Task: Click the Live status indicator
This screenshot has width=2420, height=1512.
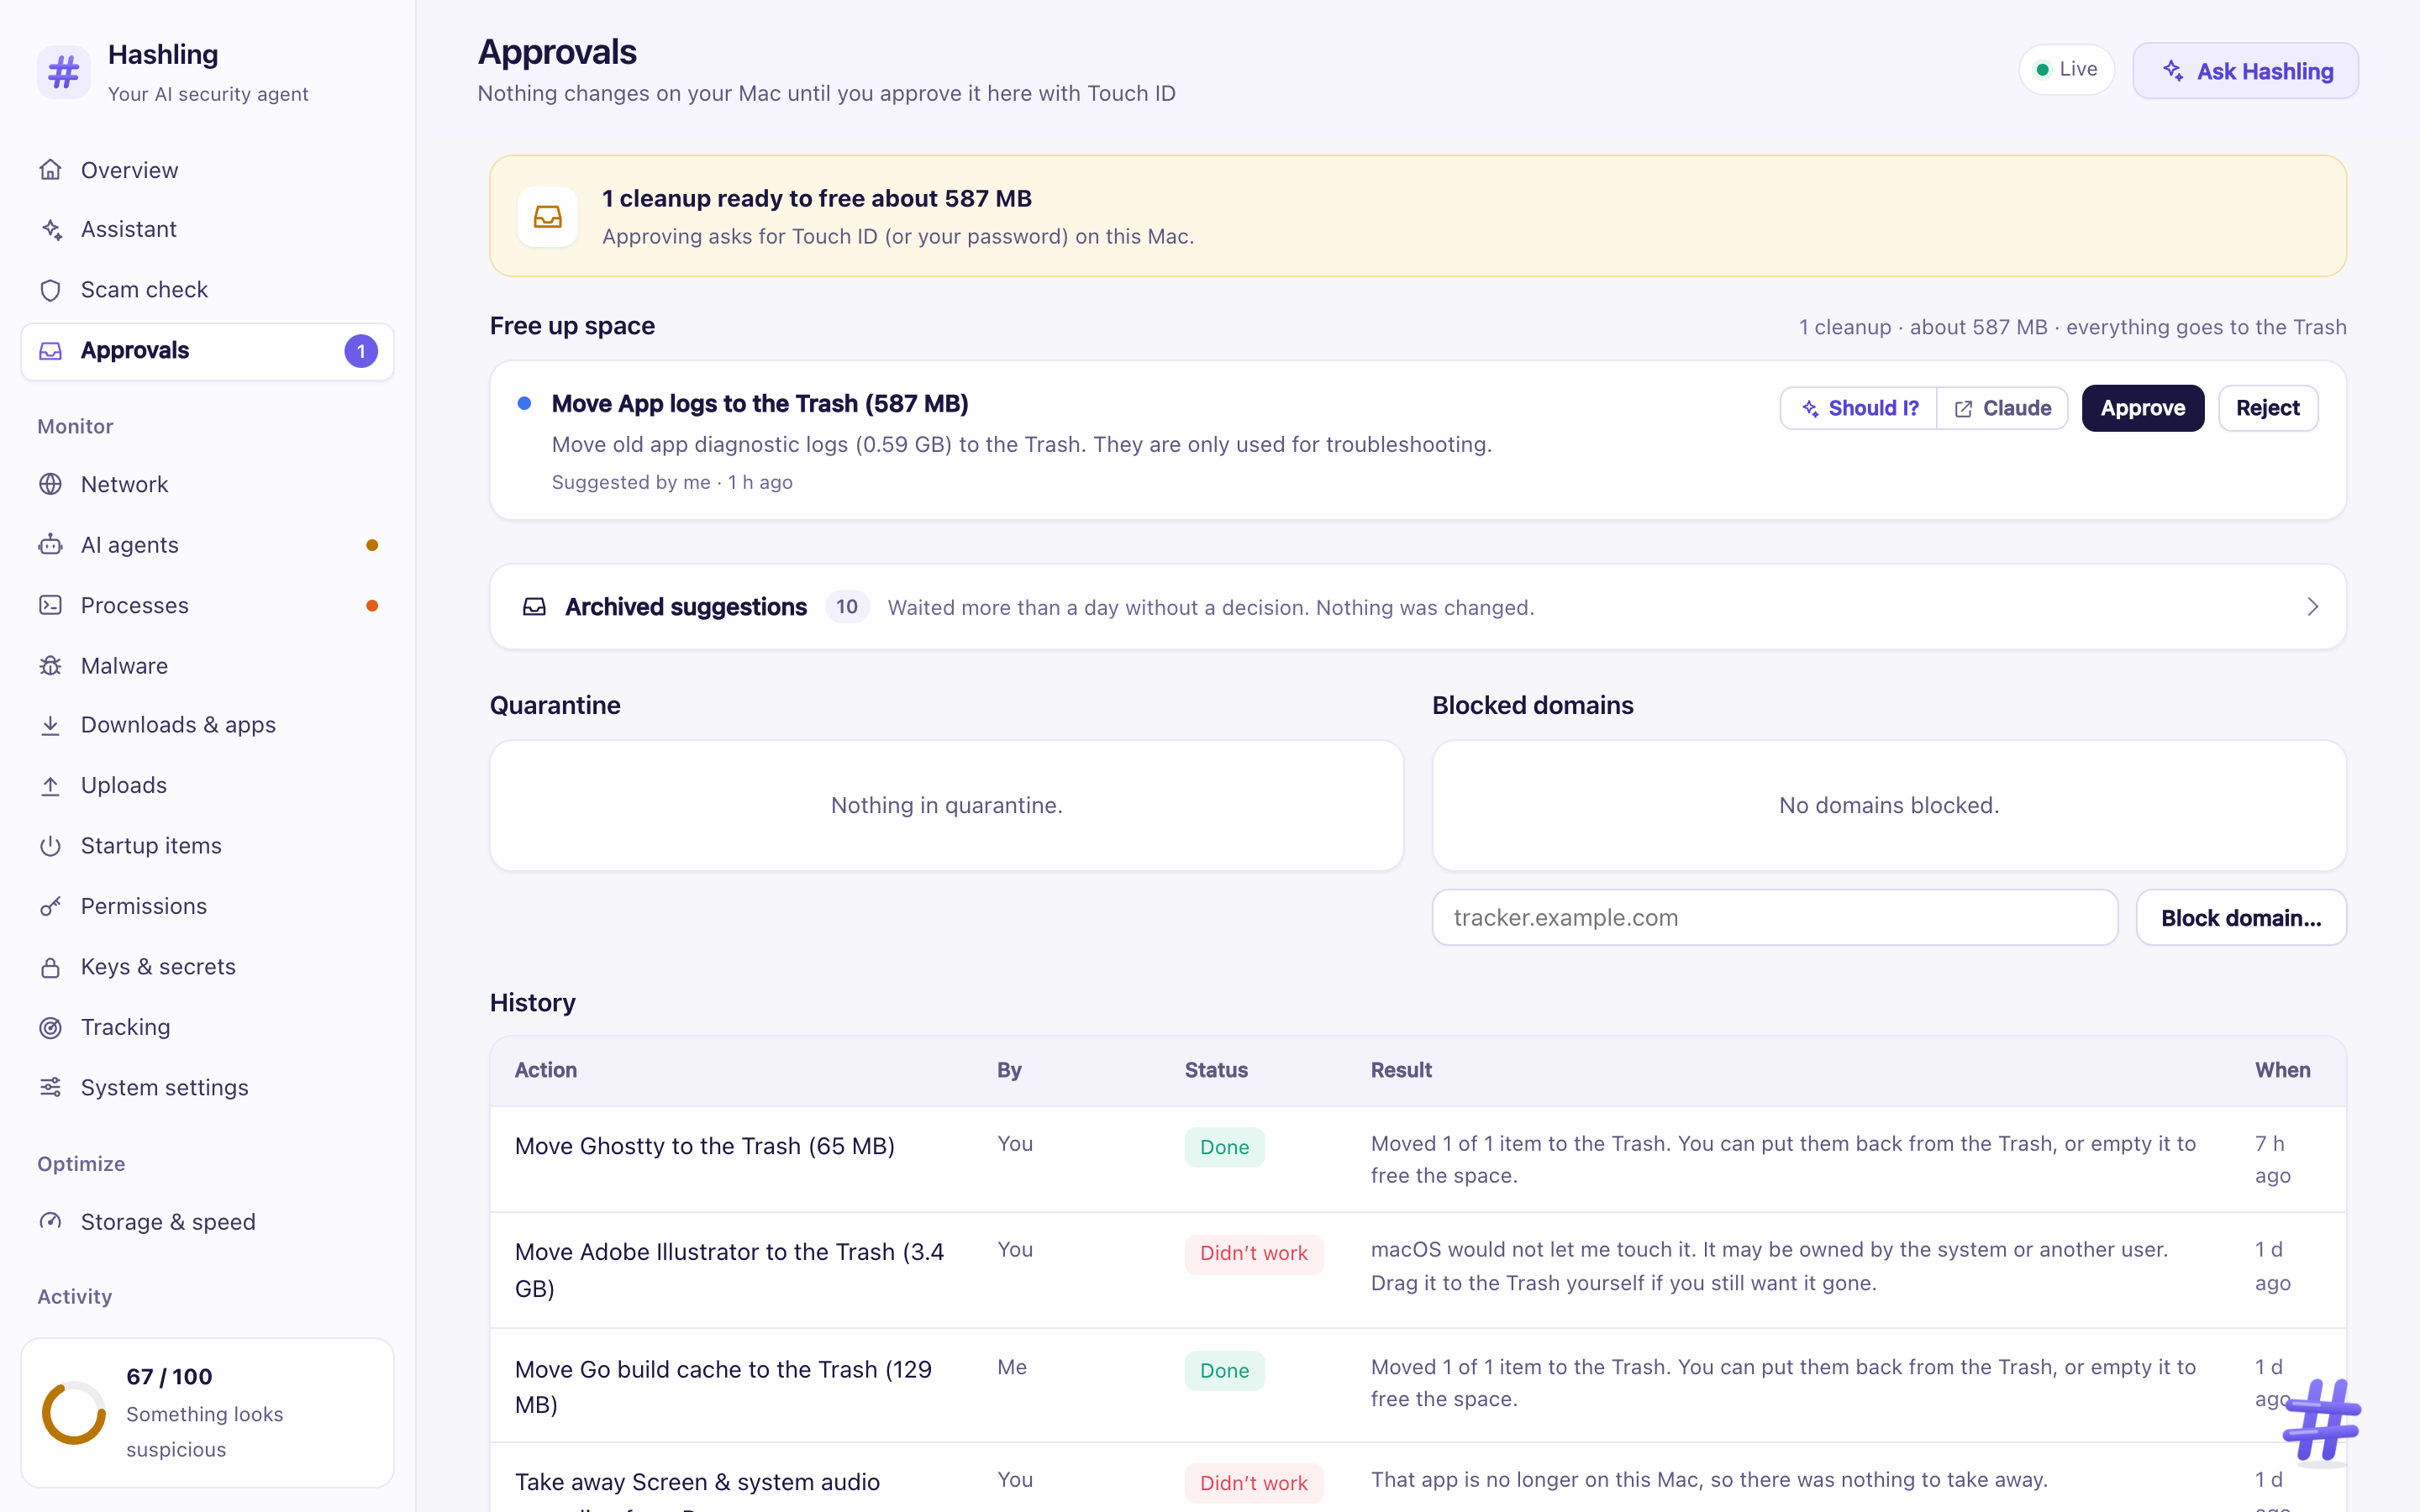Action: pos(2067,69)
